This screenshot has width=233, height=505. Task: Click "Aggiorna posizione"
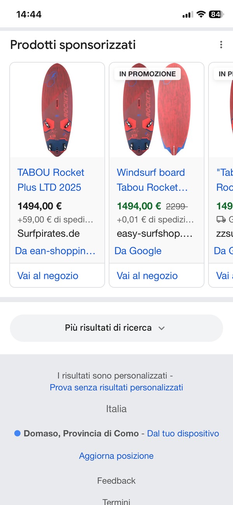(x=116, y=456)
